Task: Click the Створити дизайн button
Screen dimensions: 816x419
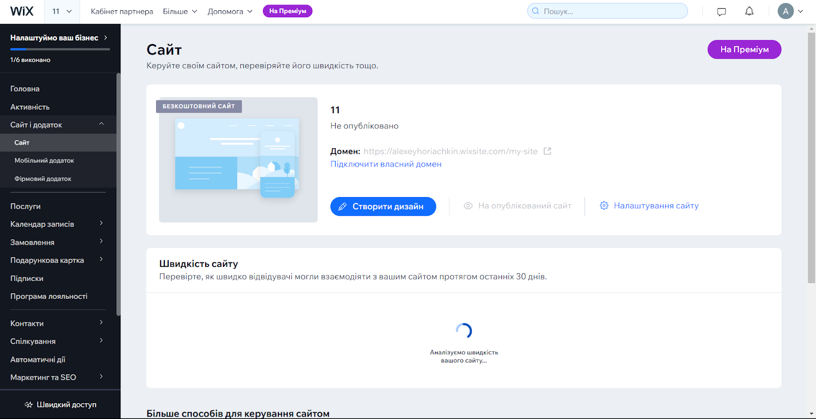Action: [383, 206]
